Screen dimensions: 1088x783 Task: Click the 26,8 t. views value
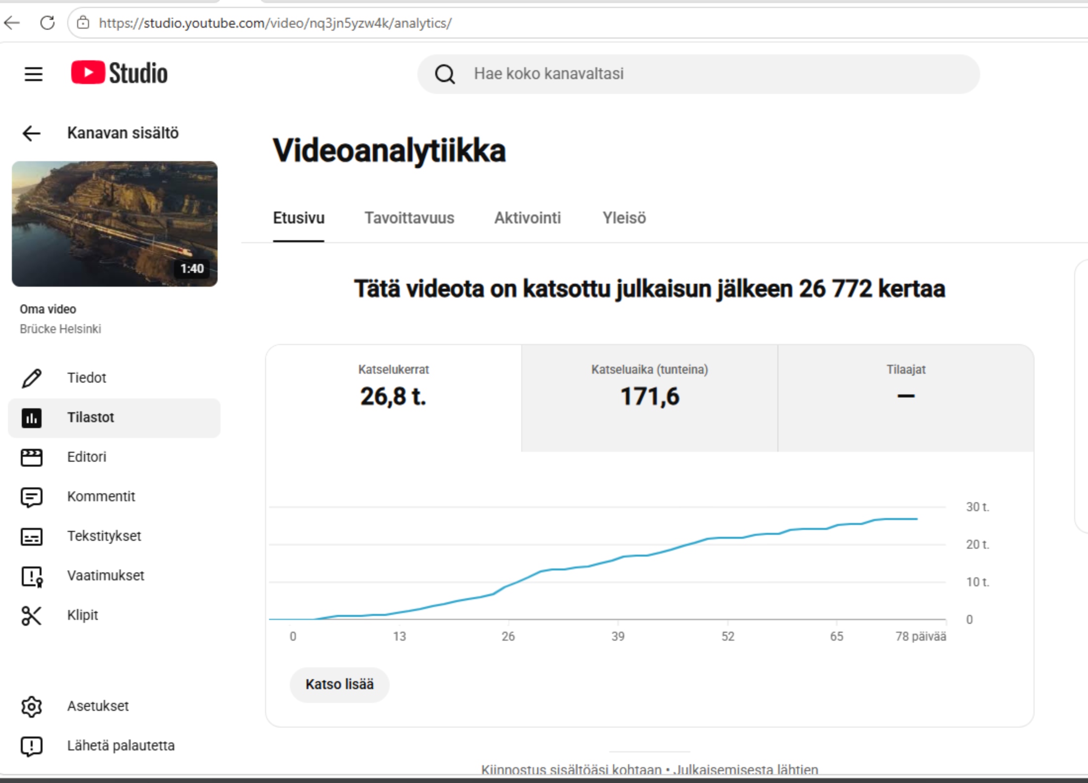click(x=393, y=396)
